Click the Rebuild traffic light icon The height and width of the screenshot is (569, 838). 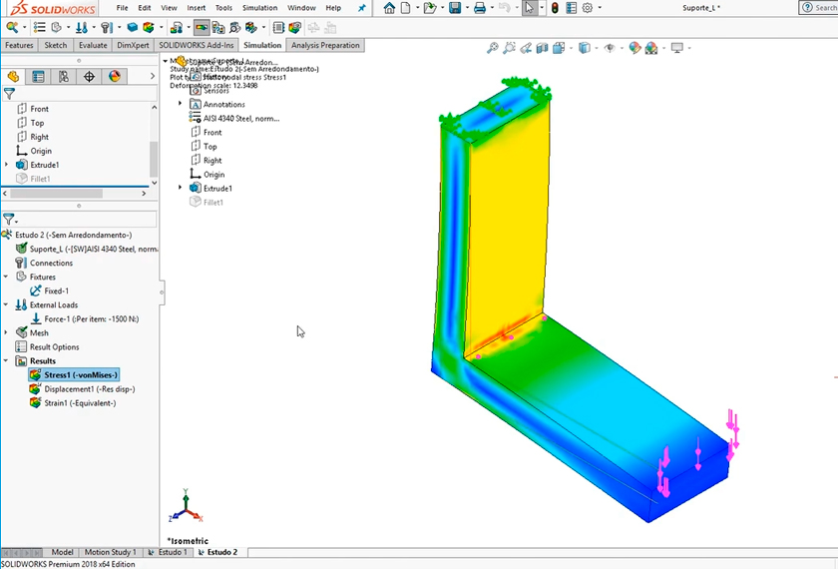[x=555, y=8]
